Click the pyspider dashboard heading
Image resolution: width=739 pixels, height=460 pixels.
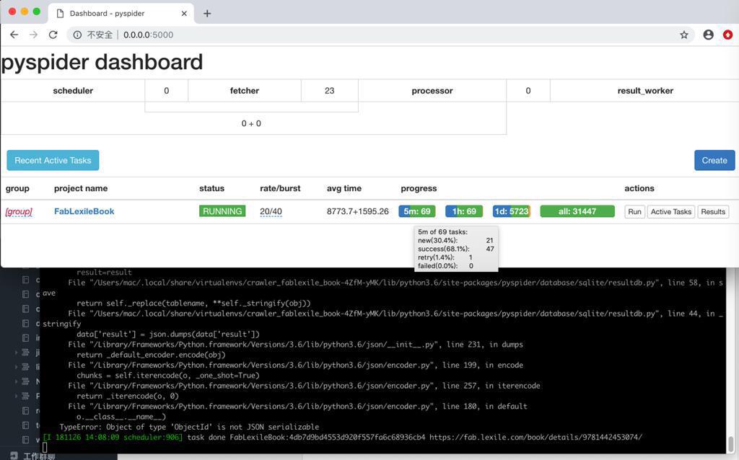pos(102,62)
